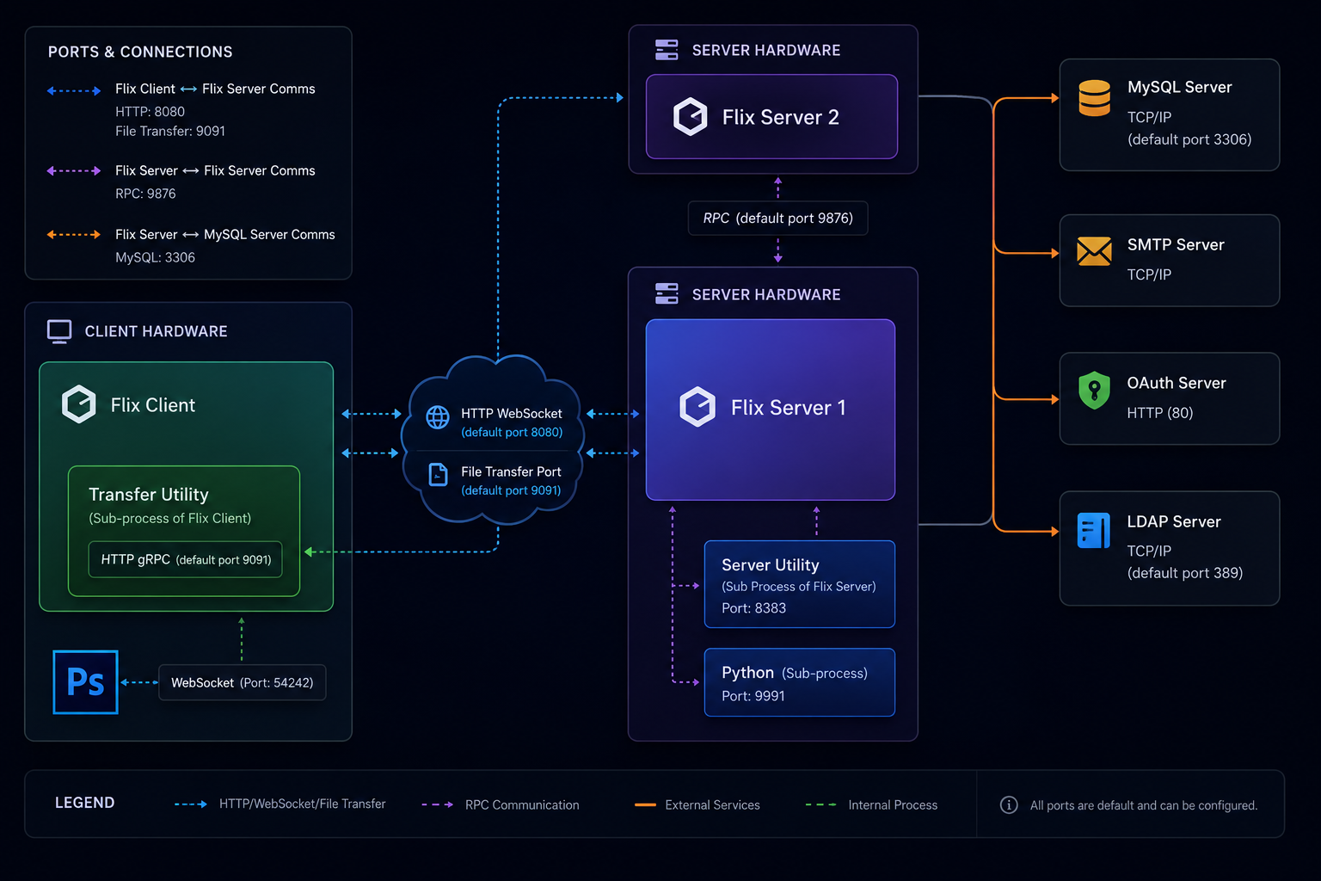Click server rack icon above Flix Server 1
The height and width of the screenshot is (881, 1321).
pyautogui.click(x=667, y=293)
